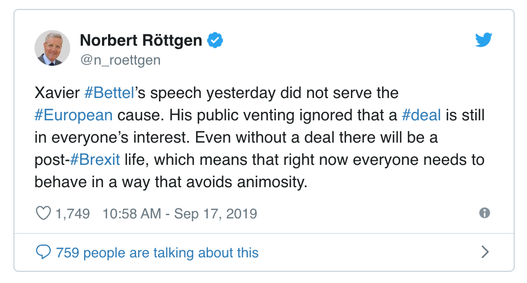The height and width of the screenshot is (283, 527).
Task: Click the tweet sentence ending "avoids animosity."
Action: (x=170, y=182)
